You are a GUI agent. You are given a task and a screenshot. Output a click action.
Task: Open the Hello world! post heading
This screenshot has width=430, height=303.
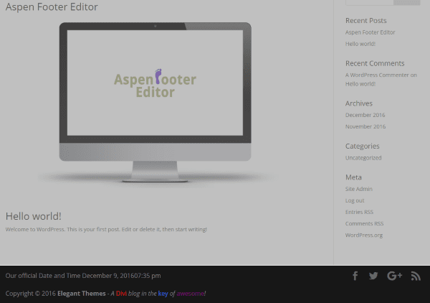click(x=34, y=216)
